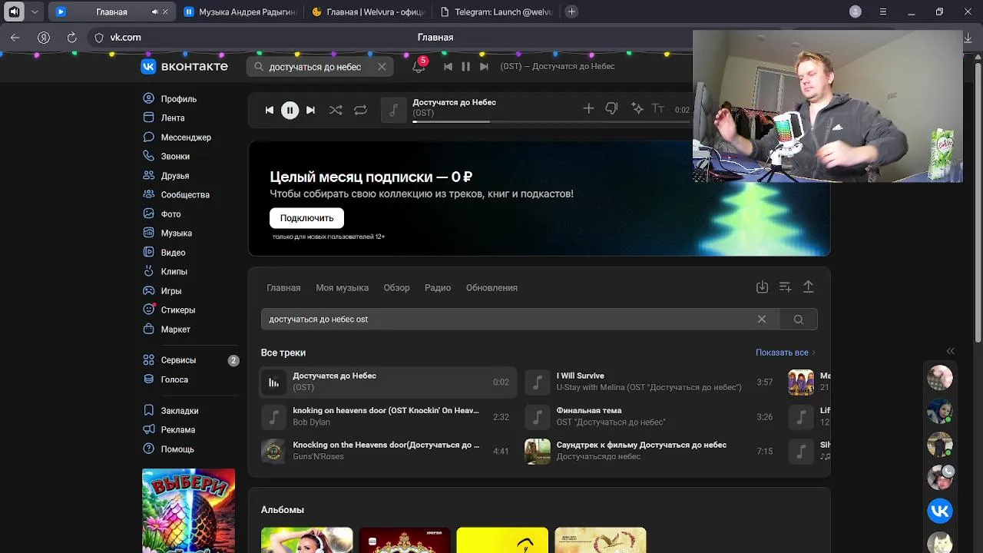Viewport: 983px width, 553px height.
Task: Click the Сервисы sidebar icon
Action: click(x=149, y=360)
